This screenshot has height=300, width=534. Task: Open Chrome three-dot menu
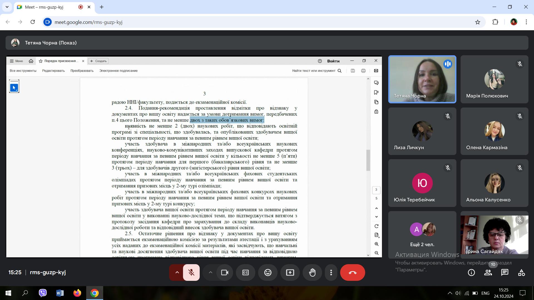coord(526,22)
